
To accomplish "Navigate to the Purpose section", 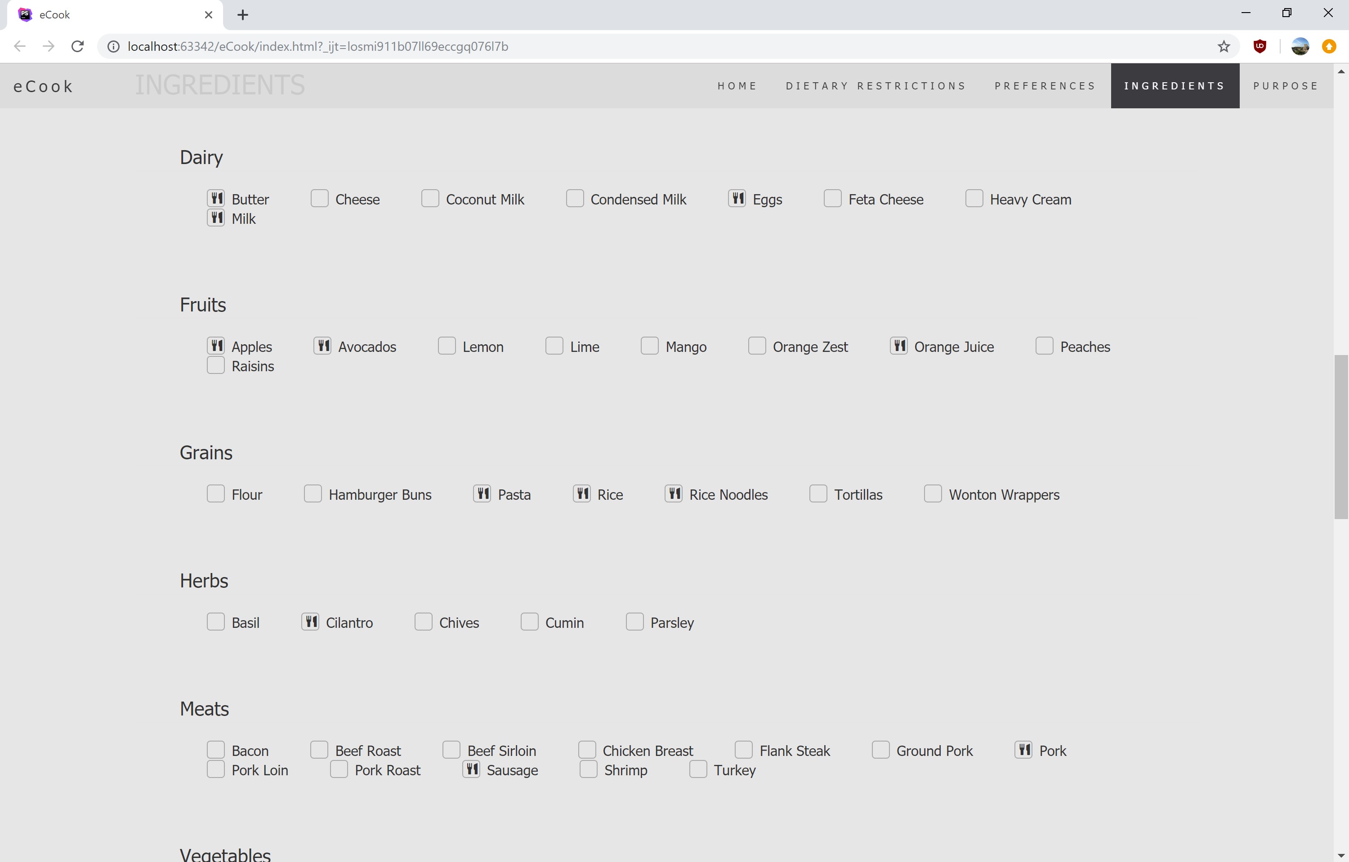I will pyautogui.click(x=1286, y=86).
